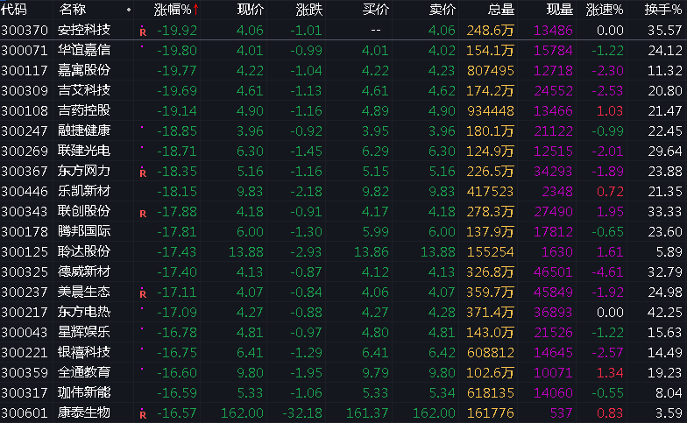Click the dot next to 名称 header
This screenshot has height=423, width=687.
pos(128,10)
